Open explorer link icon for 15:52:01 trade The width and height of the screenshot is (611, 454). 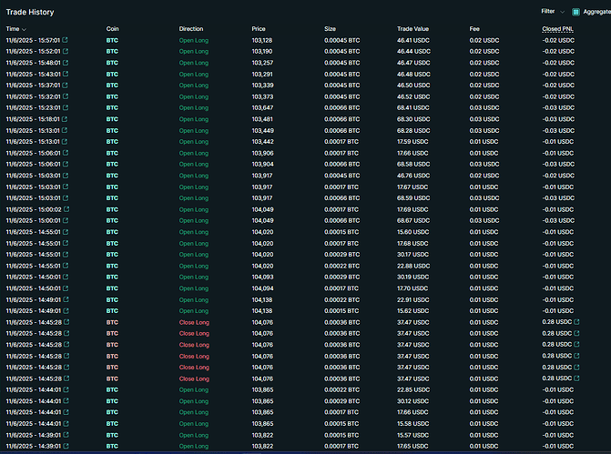click(x=65, y=52)
